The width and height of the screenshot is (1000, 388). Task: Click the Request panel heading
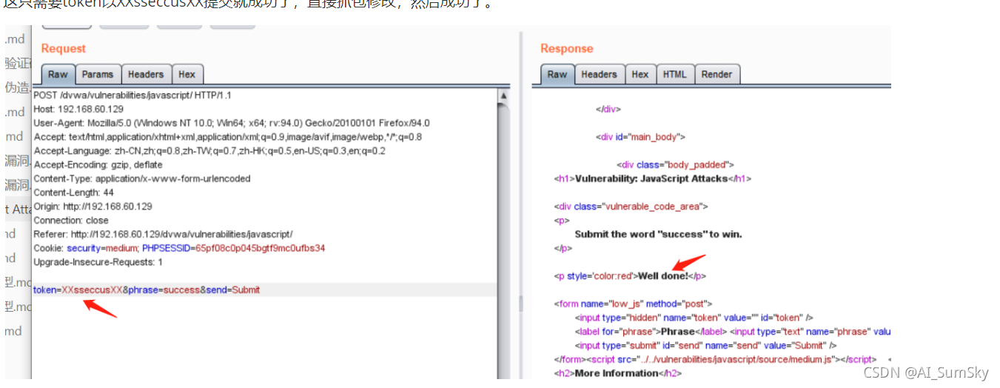64,48
